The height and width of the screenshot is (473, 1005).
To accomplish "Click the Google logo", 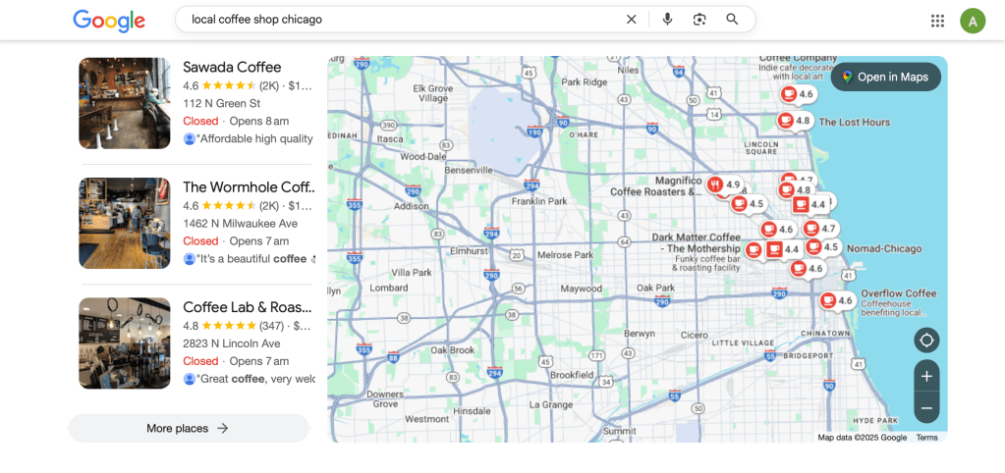I will [109, 21].
